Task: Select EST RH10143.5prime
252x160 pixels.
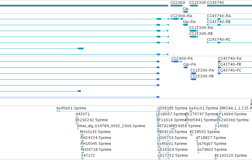Action: [95, 132]
